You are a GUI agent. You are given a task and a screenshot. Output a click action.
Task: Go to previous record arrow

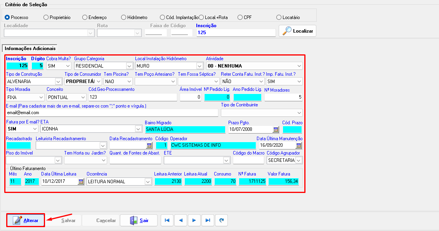pos(180,220)
